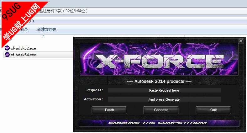Screen dimensions: 247x133
Task: Click the sort arrow above file list
Action: pyautogui.click(x=43, y=36)
